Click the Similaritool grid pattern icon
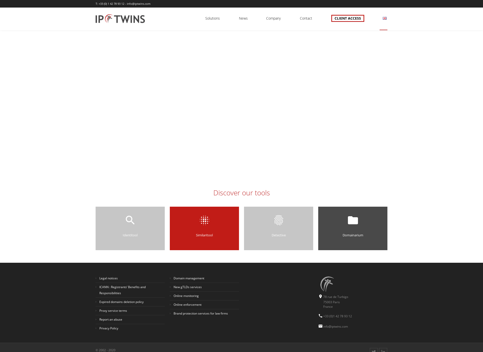The height and width of the screenshot is (352, 483). point(204,221)
